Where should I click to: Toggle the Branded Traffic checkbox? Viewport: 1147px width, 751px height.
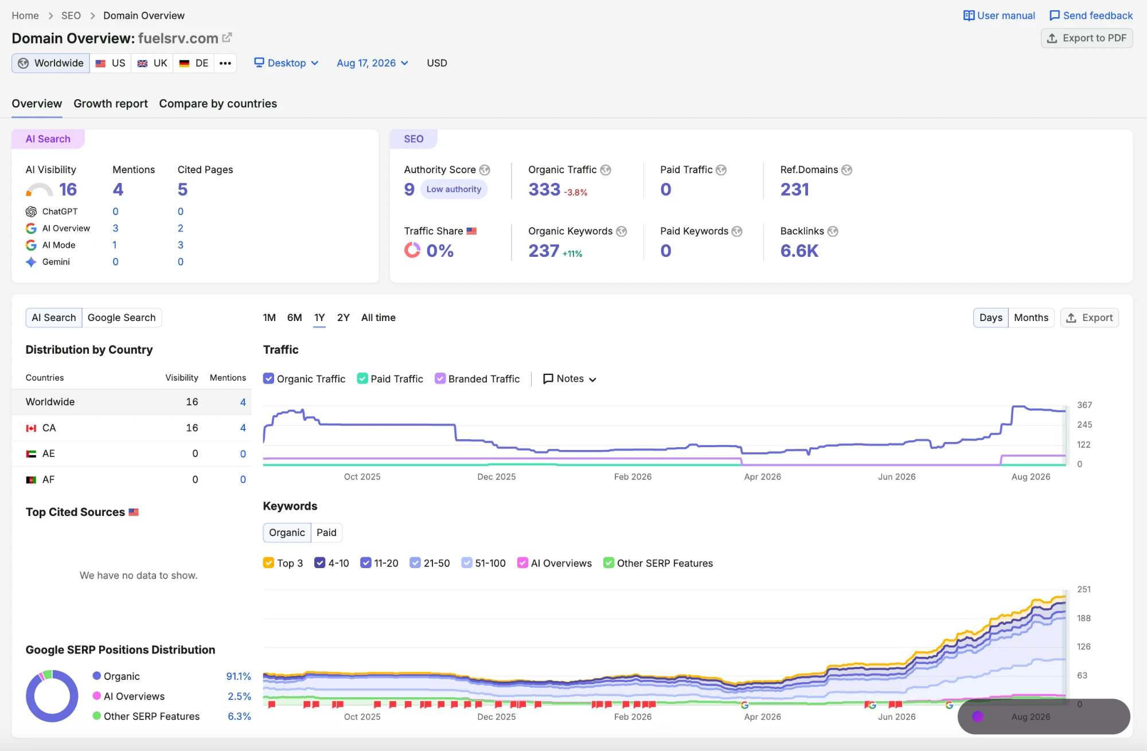click(x=440, y=379)
